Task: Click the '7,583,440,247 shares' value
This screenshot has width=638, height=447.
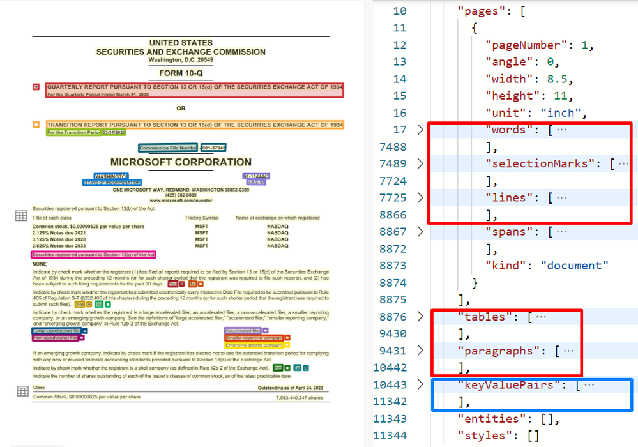Action: click(299, 398)
